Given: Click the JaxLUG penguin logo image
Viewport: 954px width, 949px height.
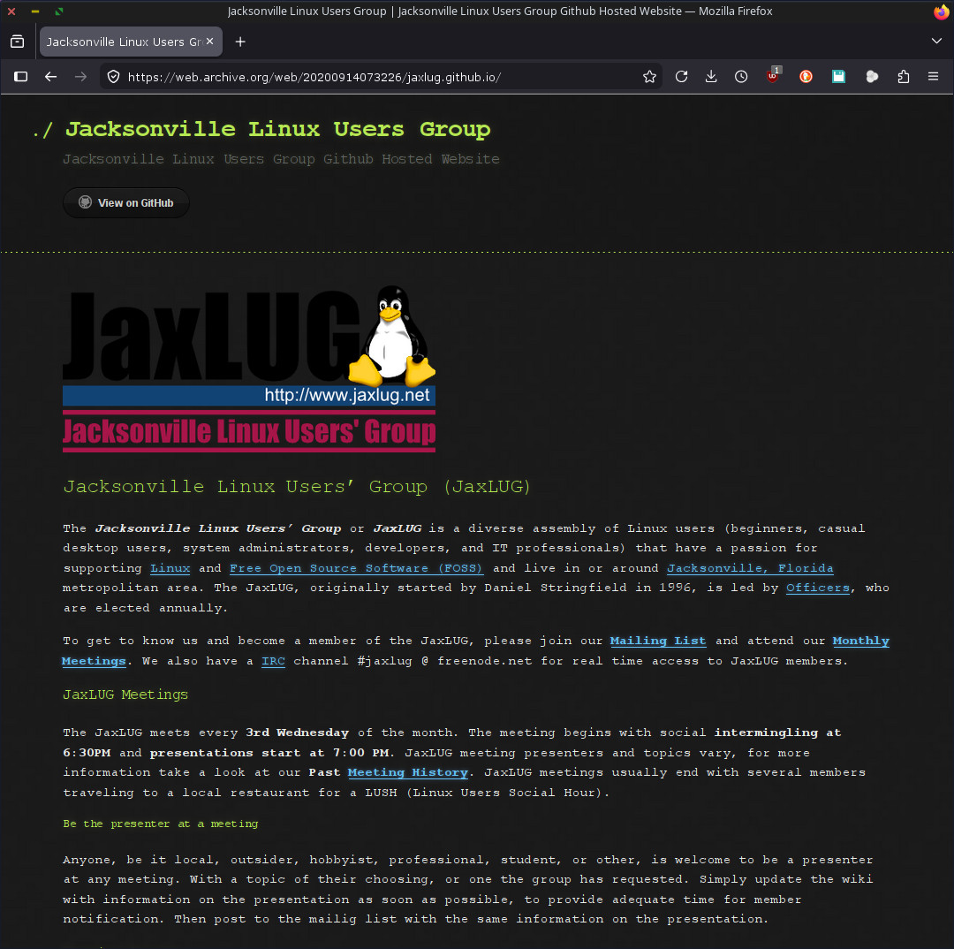Looking at the screenshot, I should click(249, 368).
